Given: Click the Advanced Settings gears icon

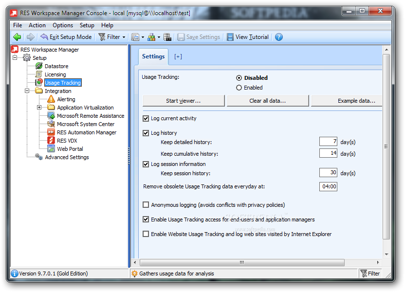Looking at the screenshot, I should click(x=39, y=157).
